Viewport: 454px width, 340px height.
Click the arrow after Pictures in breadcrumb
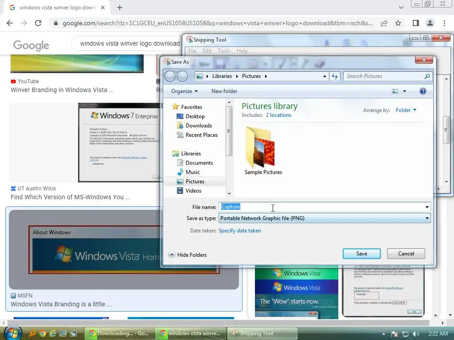(266, 76)
